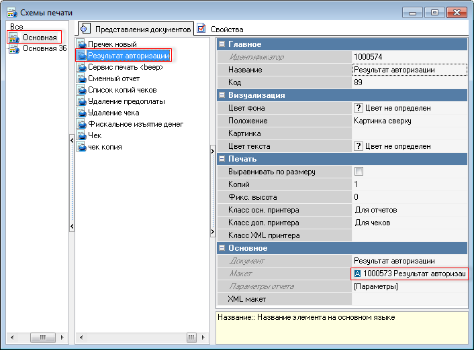Click the printer icon beside Пречек новый
Viewport: 474px width, 350px height.
click(x=82, y=44)
